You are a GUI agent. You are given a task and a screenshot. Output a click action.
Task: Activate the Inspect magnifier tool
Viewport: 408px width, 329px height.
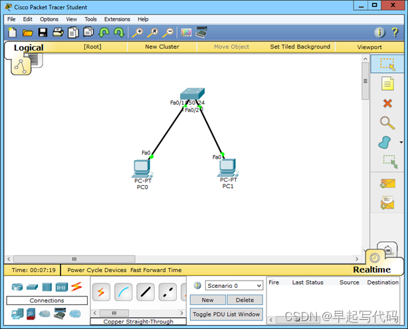(387, 123)
